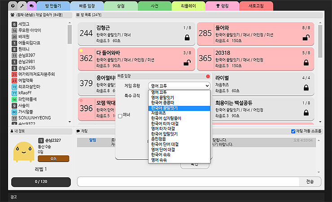This screenshot has height=202, width=332.
Task: Click lock icon on room 365
Action: click(306, 63)
